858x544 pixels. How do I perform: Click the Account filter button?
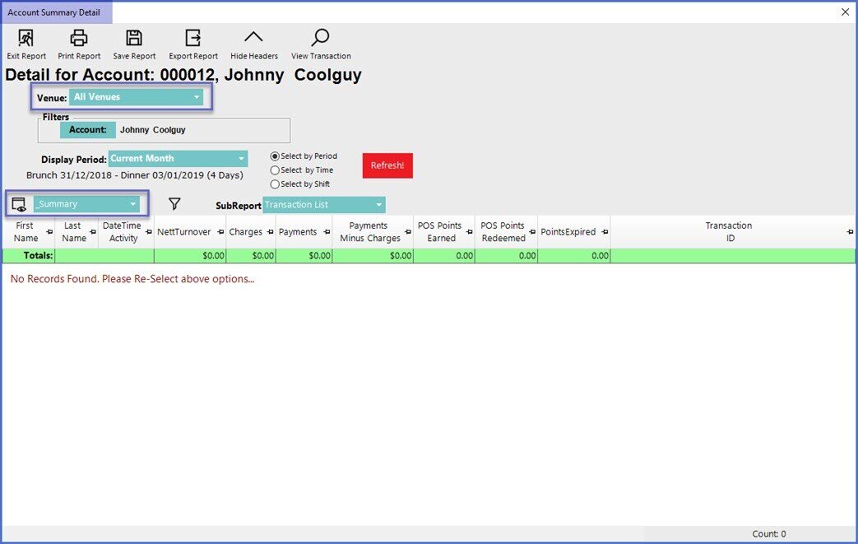tap(87, 130)
